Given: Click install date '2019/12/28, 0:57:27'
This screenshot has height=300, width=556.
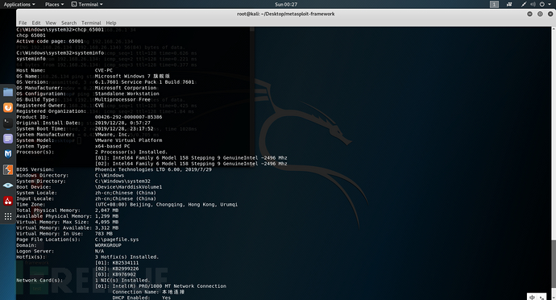Looking at the screenshot, I should click(x=122, y=123).
